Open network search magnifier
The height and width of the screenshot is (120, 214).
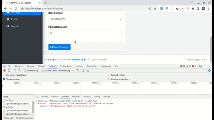19,71
